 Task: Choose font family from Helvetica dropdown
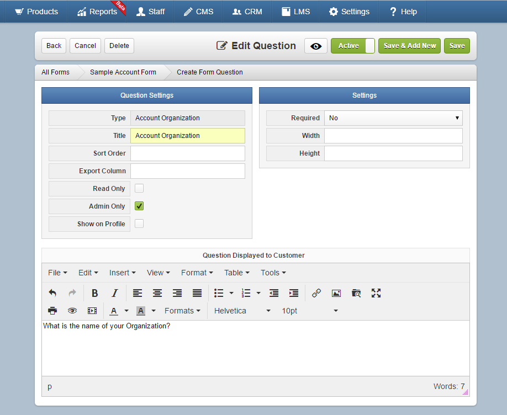tap(242, 311)
